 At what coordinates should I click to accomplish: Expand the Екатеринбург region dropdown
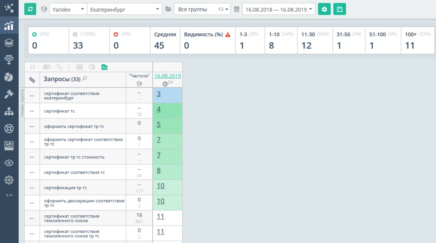pos(124,9)
